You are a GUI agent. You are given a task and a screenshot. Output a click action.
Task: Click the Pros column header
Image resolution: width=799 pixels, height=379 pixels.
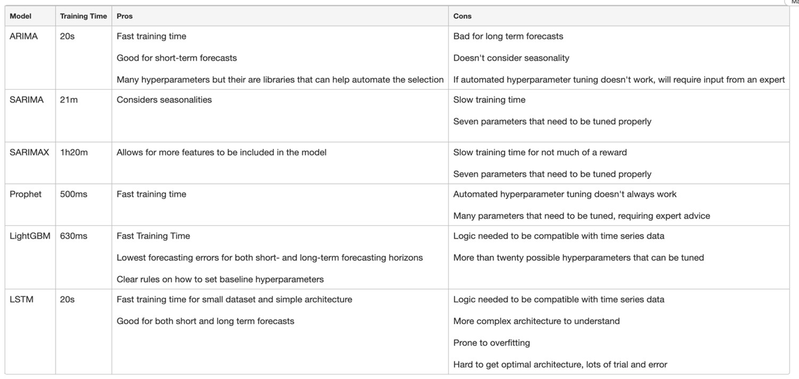pos(125,16)
